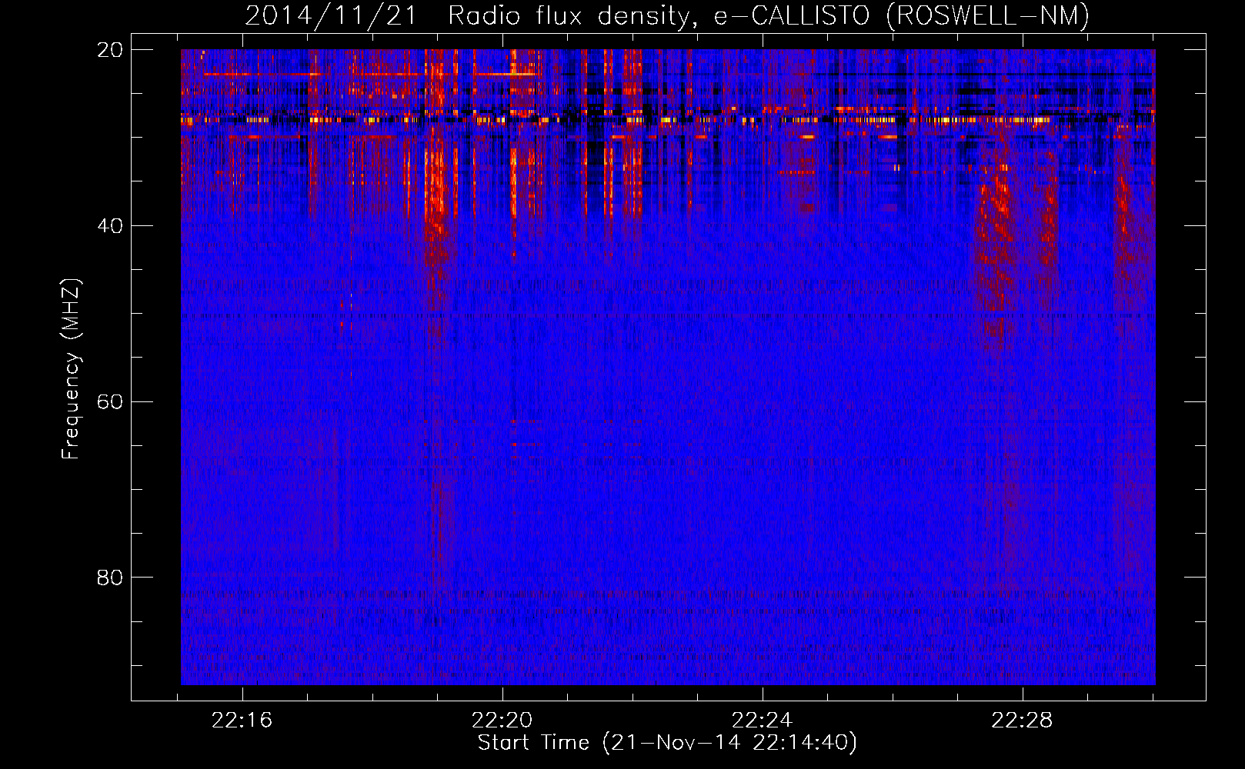
Task: Click the 20 MHz frequency tick label
Action: [x=111, y=50]
